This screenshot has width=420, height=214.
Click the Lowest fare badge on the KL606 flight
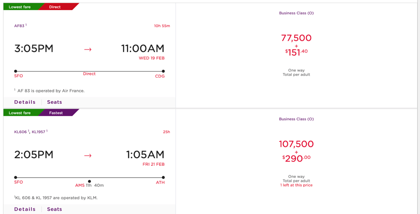click(x=20, y=113)
